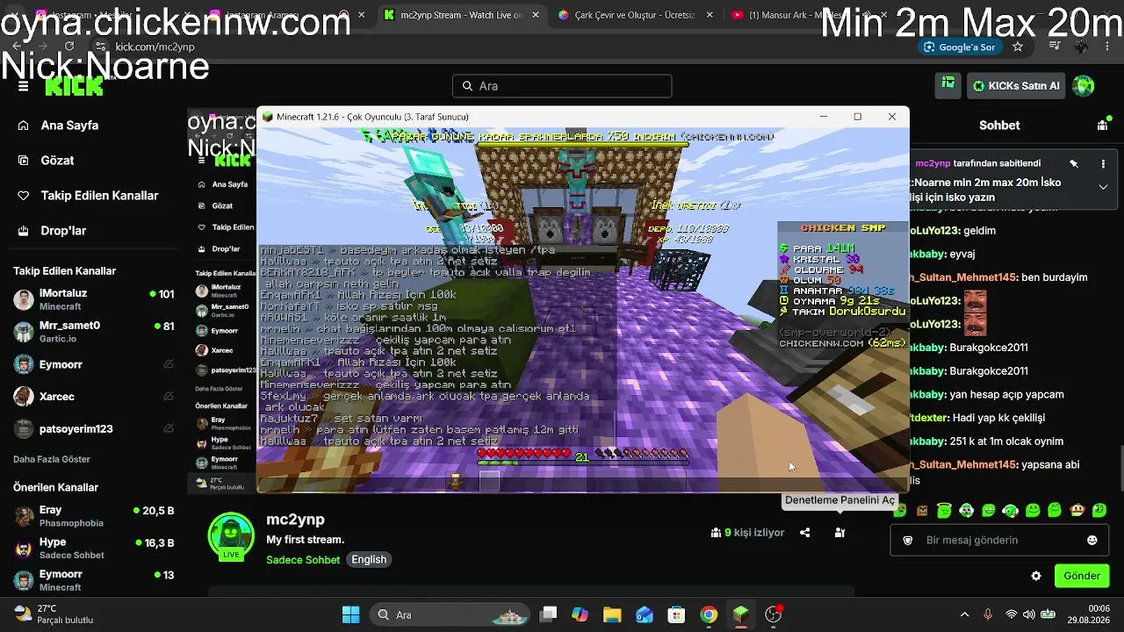Open the moderation panel icon
The image size is (1124, 632).
click(839, 533)
